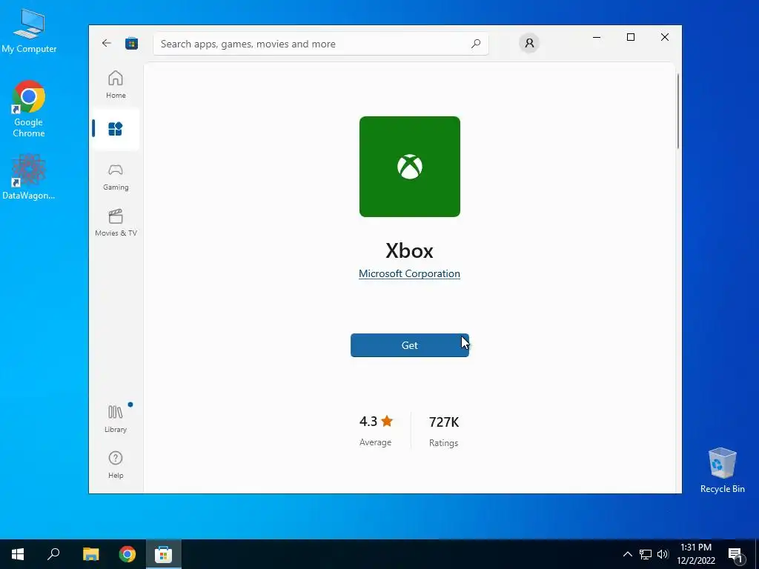This screenshot has height=569, width=759.
Task: Open the Gaming section
Action: [x=116, y=176]
